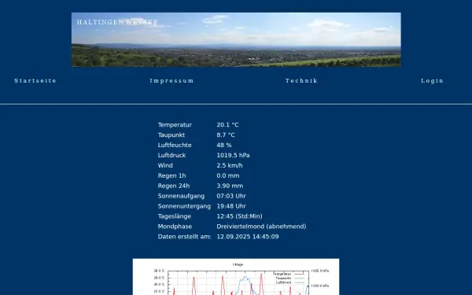The height and width of the screenshot is (295, 472).
Task: Click the Luftdruck legend entry in chart
Action: tap(290, 282)
